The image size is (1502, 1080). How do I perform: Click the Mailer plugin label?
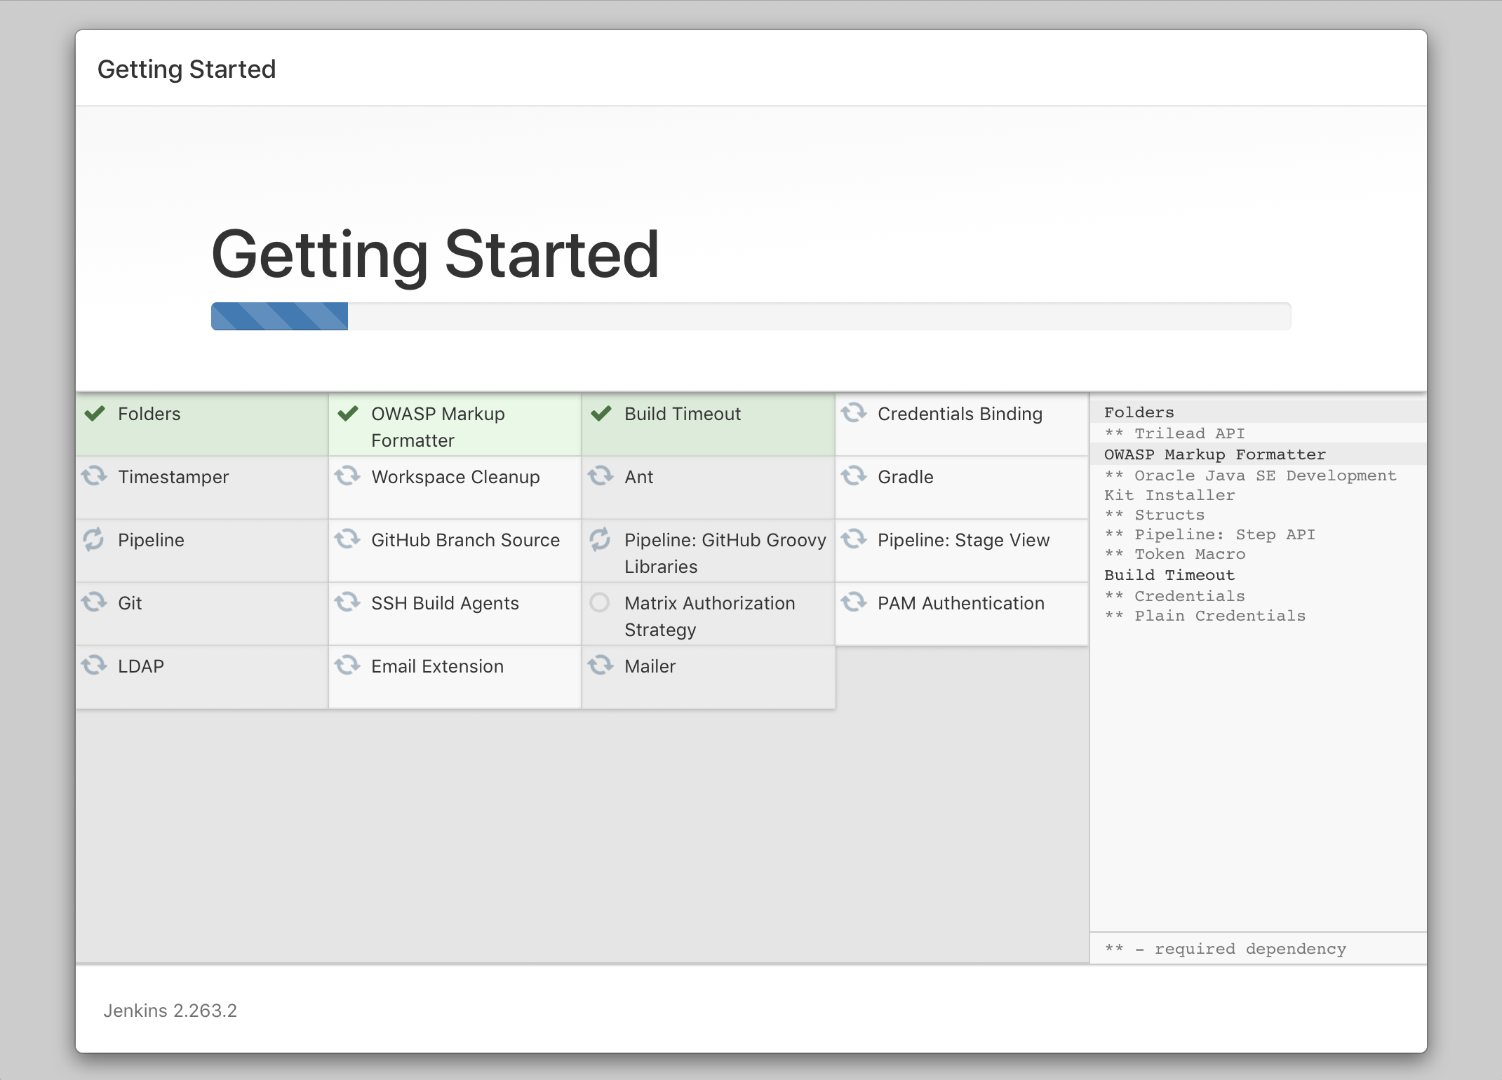tap(650, 666)
